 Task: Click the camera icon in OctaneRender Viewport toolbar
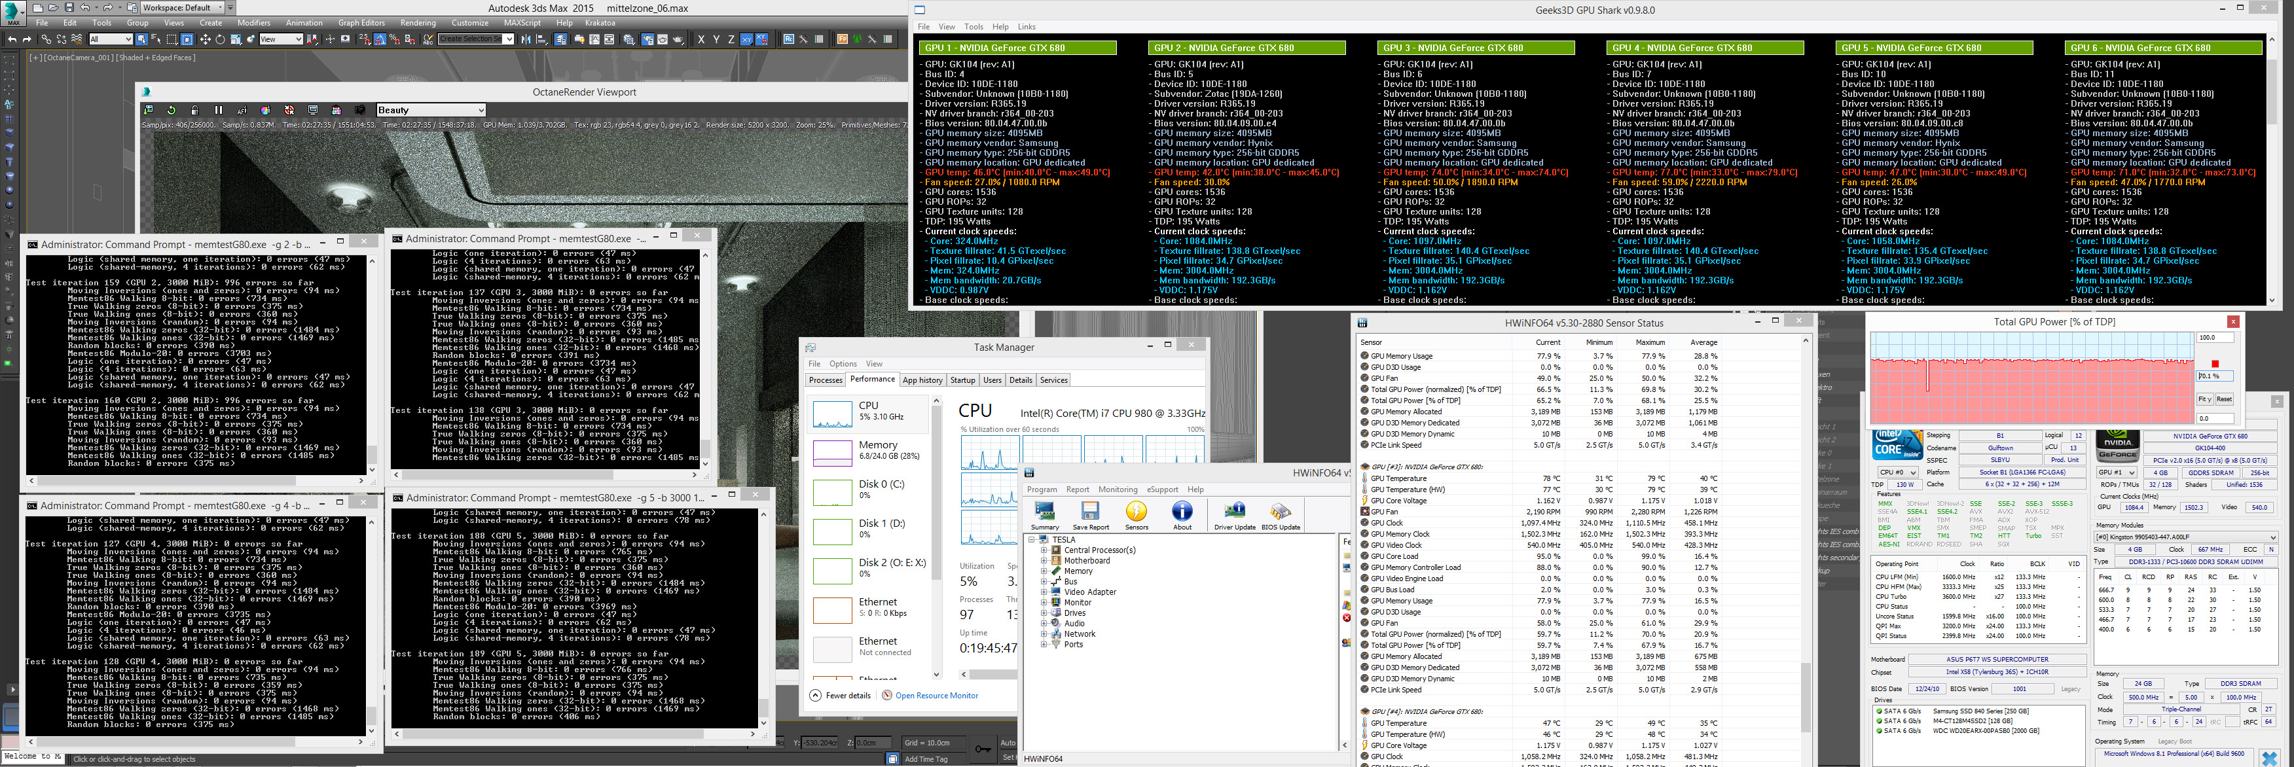click(x=360, y=111)
